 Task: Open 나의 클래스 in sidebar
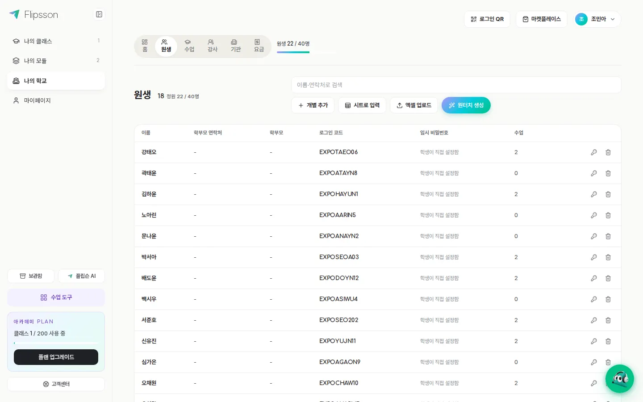click(x=56, y=41)
